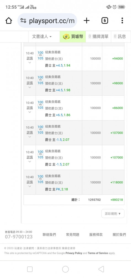This screenshot has width=131, height=278.
Task: Tap the Android back navigation triangle
Action: [x=101, y=269]
